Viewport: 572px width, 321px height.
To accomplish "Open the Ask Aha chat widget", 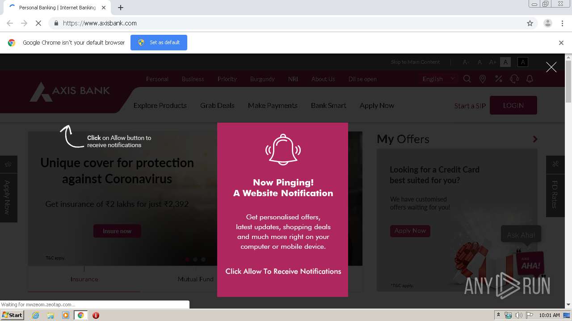I will [x=521, y=235].
